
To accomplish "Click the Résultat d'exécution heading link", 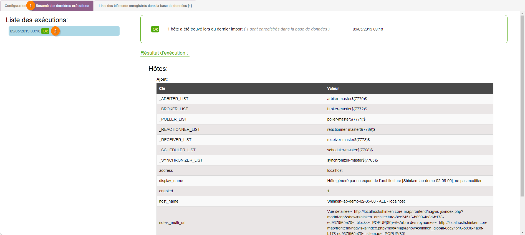I will tap(164, 53).
